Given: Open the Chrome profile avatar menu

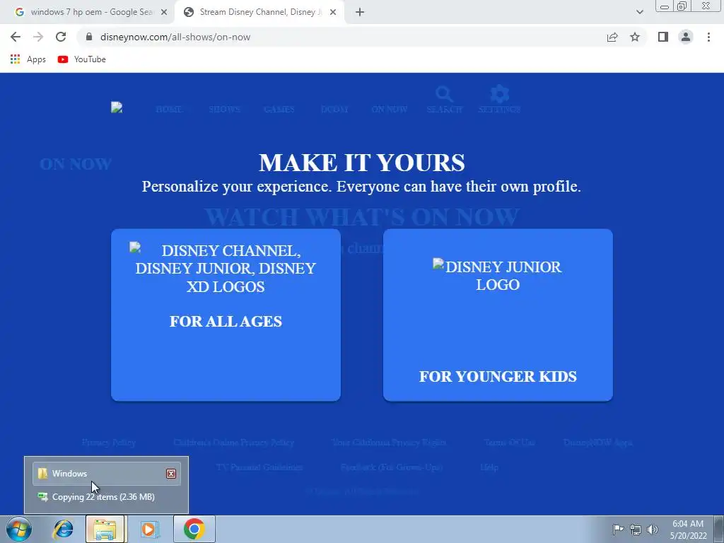Looking at the screenshot, I should tap(686, 37).
